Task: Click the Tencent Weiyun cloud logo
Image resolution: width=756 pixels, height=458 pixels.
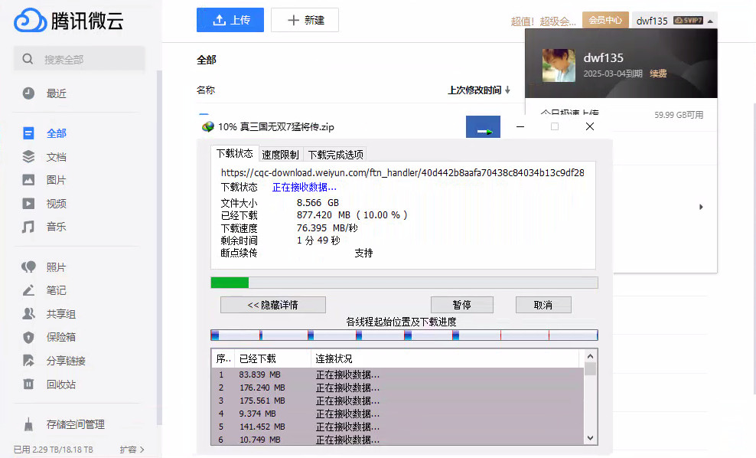Action: click(x=30, y=20)
